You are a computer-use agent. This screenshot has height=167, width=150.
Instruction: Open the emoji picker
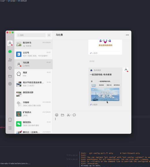pos(57,115)
